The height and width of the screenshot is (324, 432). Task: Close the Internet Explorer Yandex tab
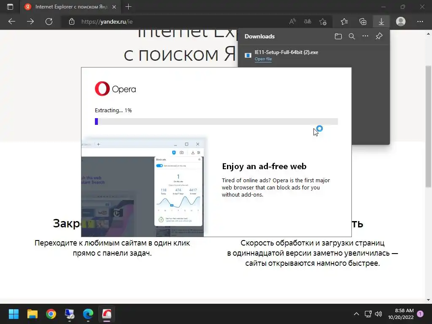[x=114, y=7]
